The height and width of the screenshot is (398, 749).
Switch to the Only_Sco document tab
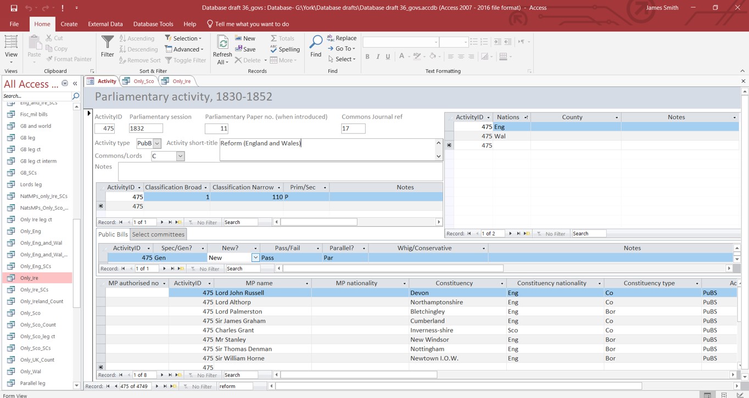tap(143, 81)
